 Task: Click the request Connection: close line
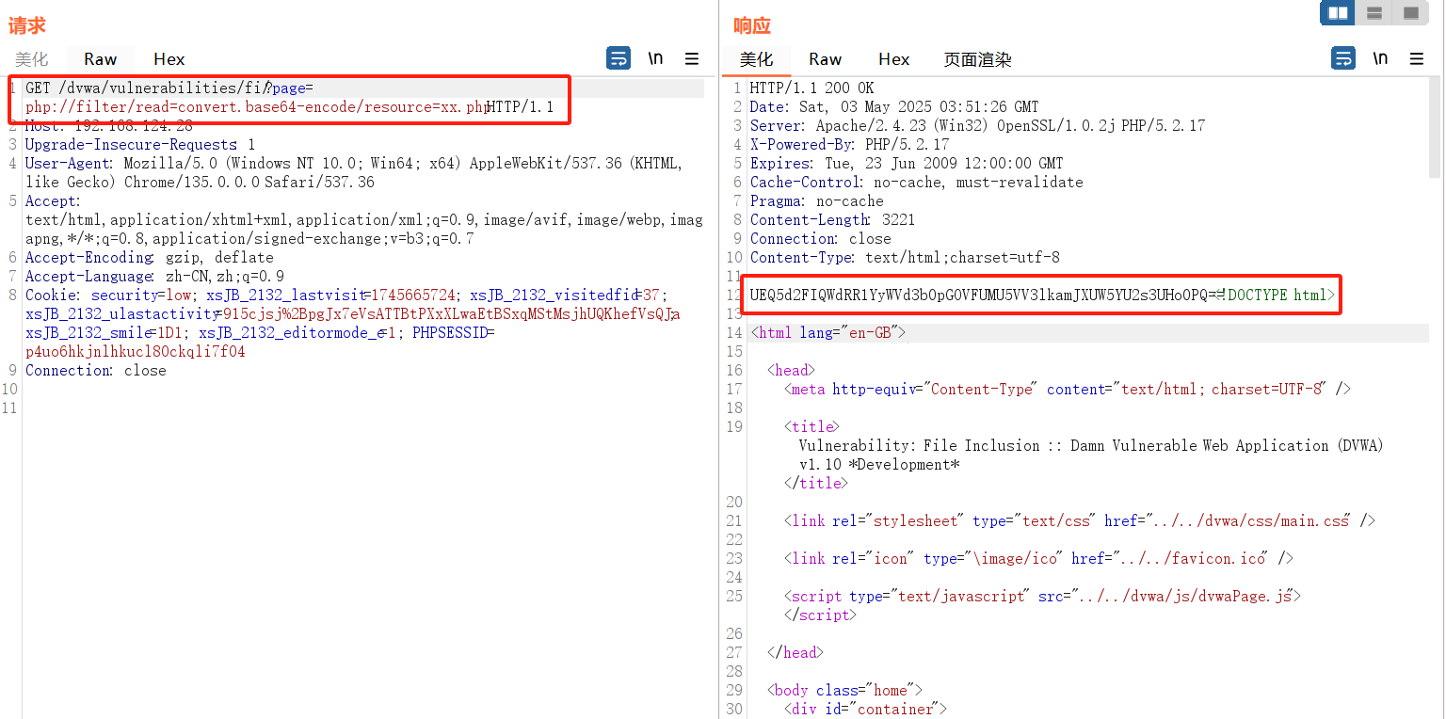95,370
